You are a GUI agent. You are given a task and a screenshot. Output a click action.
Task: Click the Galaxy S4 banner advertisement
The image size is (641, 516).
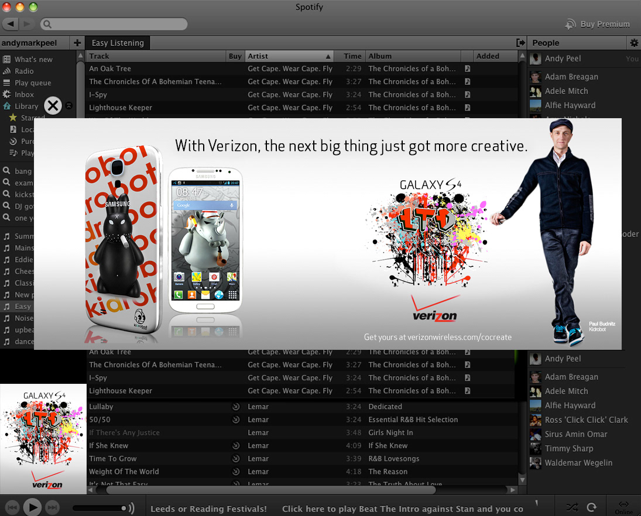click(x=327, y=233)
